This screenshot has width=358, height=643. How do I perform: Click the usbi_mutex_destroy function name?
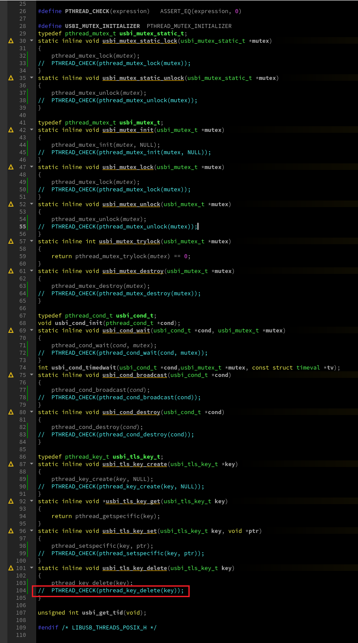click(133, 271)
